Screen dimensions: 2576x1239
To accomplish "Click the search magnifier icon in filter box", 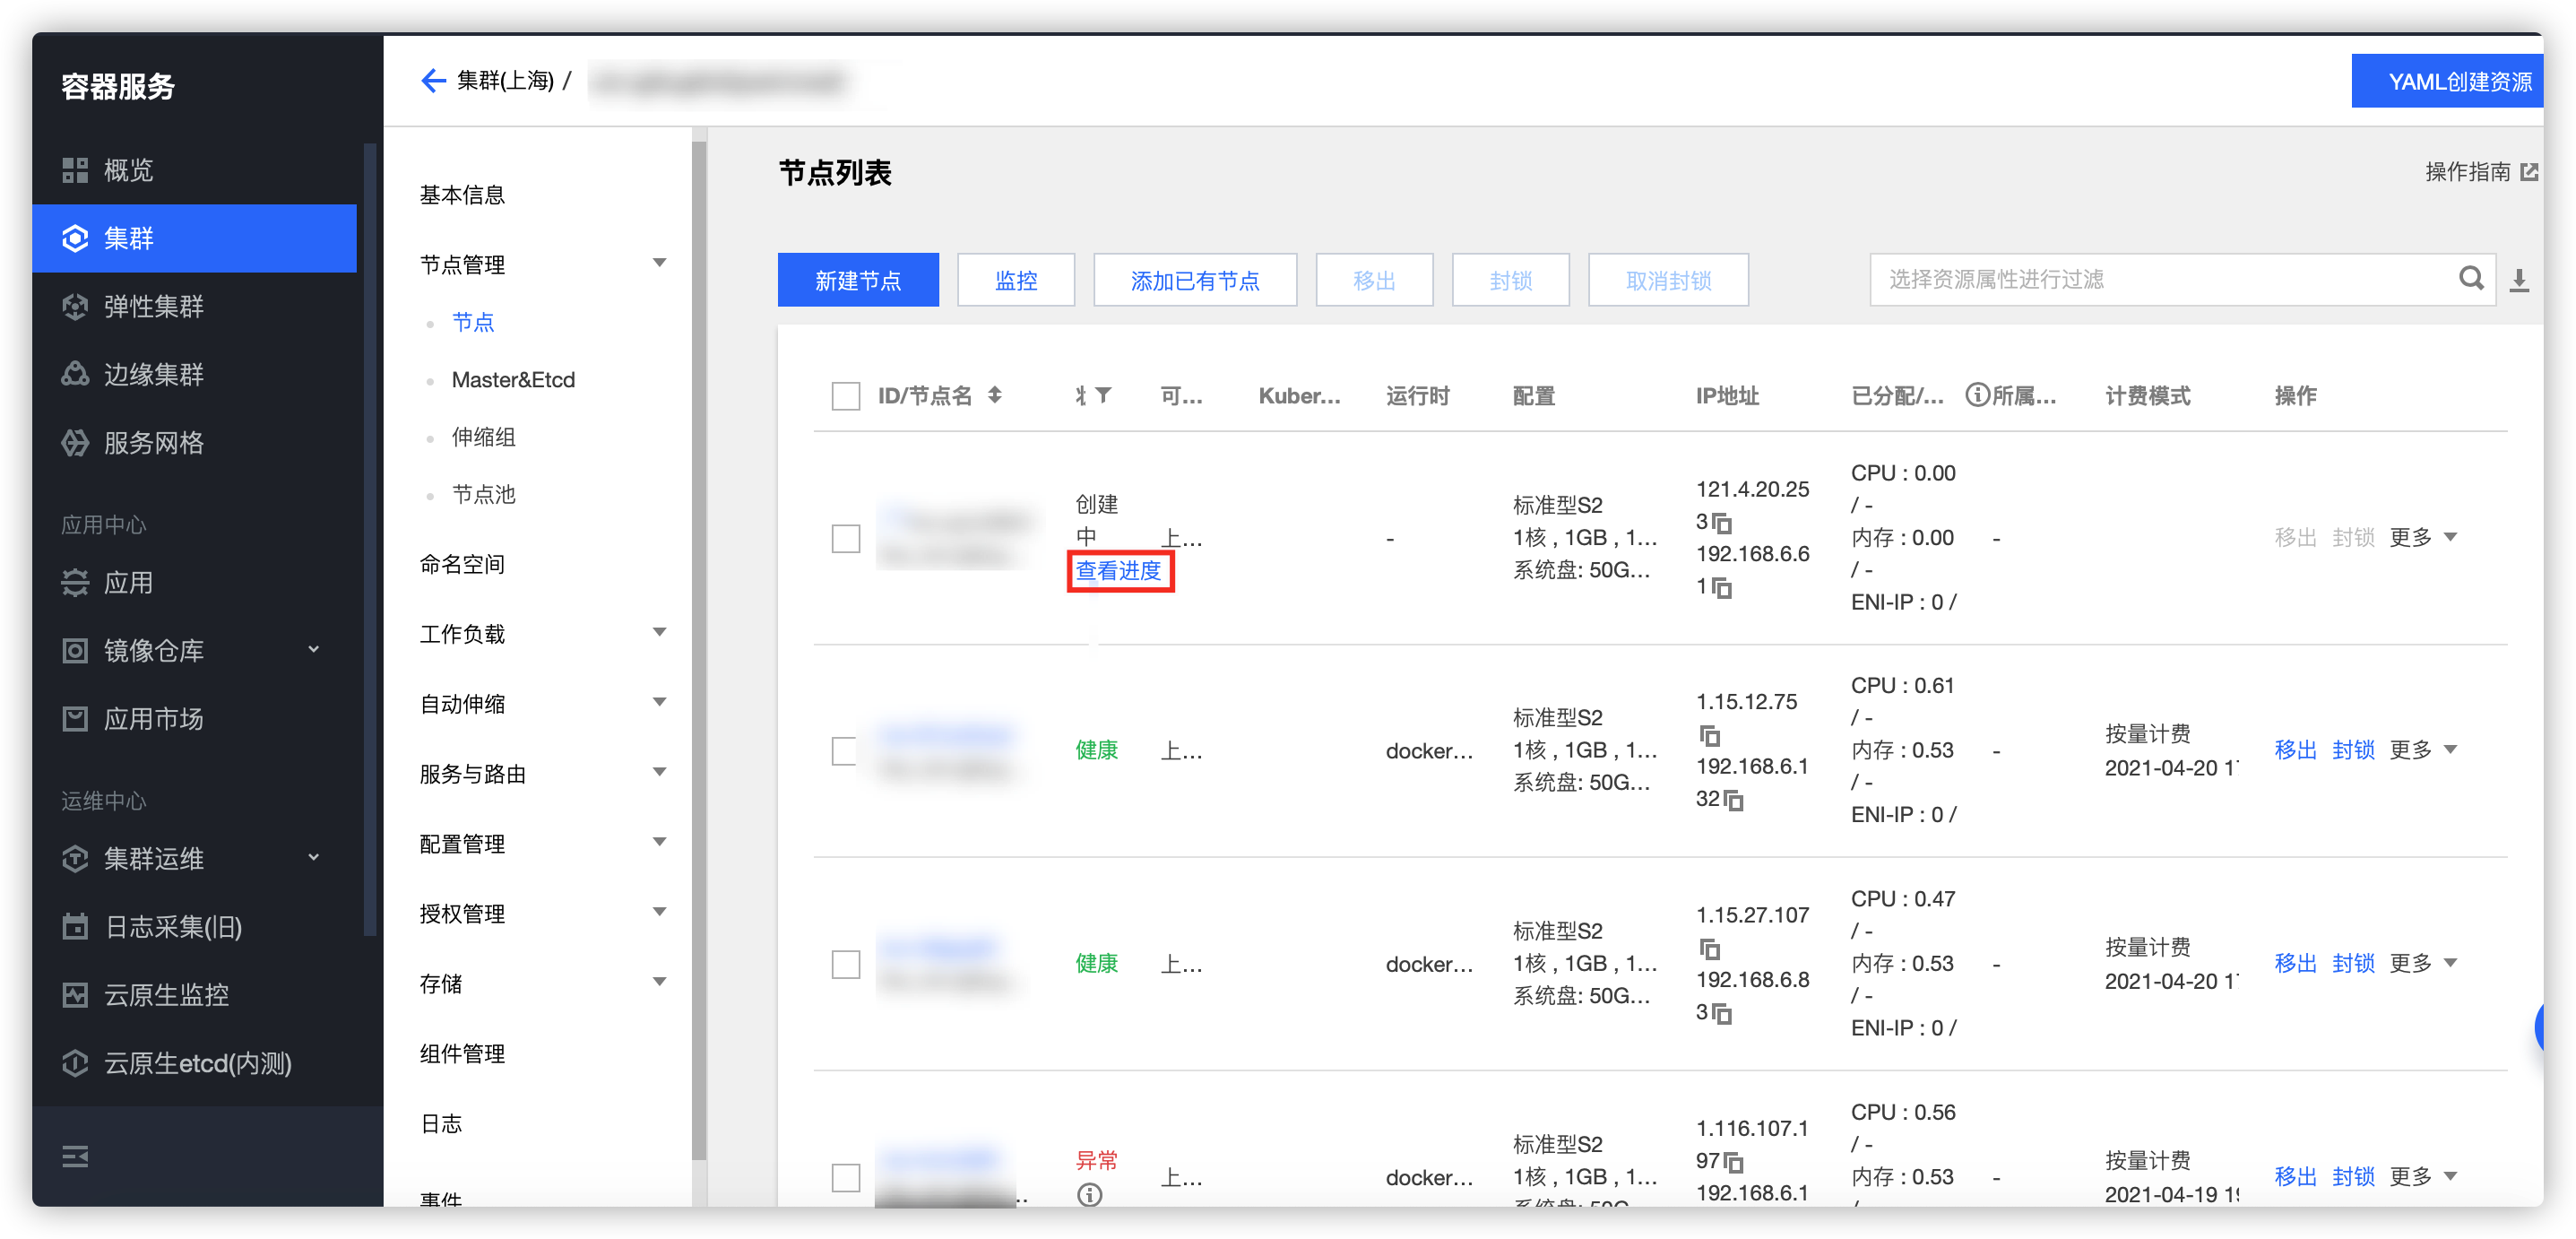I will 2471,278.
